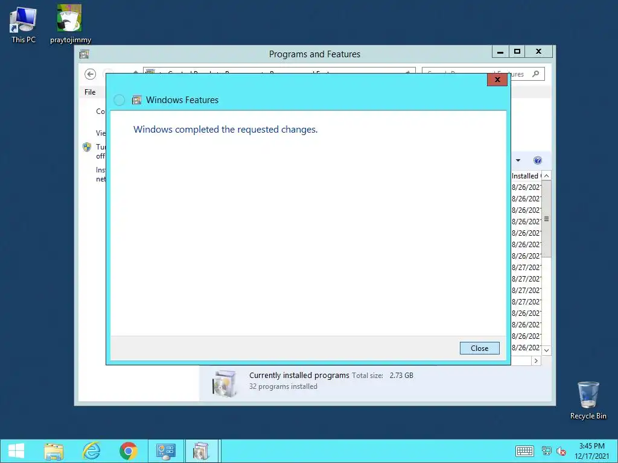618x463 pixels.
Task: Open the view options dropdown arrow
Action: pyautogui.click(x=518, y=160)
